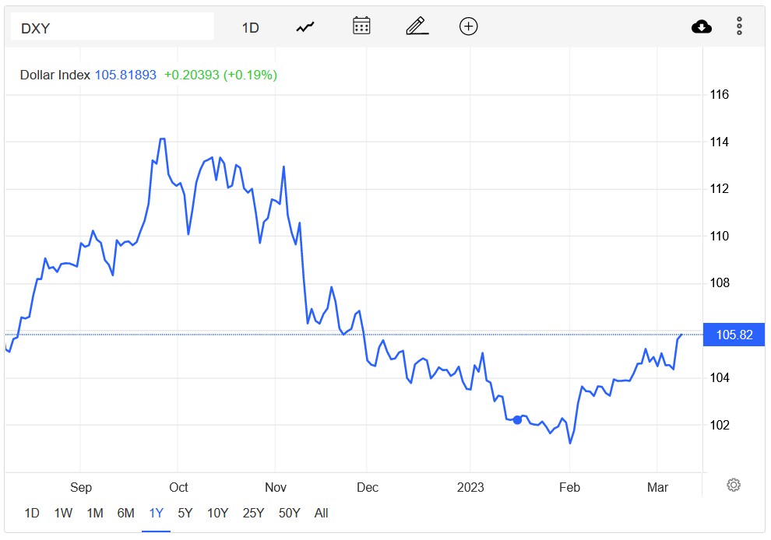Image resolution: width=771 pixels, height=540 pixels.
Task: Select the 1W time range
Action: [x=63, y=514]
